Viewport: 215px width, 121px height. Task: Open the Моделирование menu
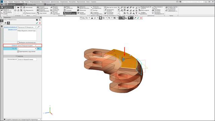pyautogui.click(x=35, y=2)
